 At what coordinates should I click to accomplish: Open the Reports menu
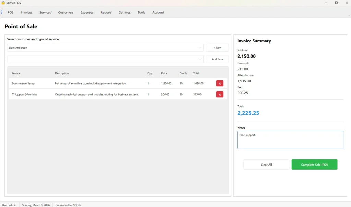click(106, 12)
